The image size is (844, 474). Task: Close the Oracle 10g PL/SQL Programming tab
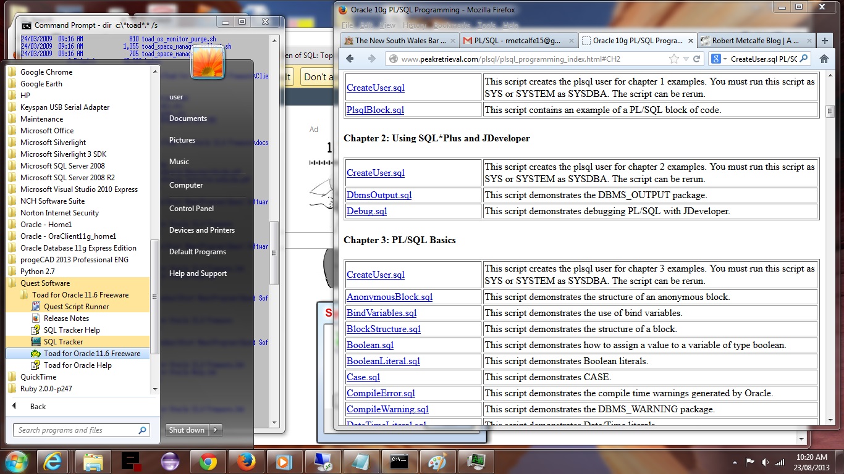(x=689, y=41)
